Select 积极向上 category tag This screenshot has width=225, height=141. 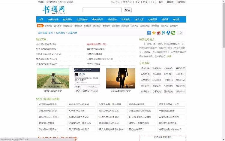coord(169,74)
